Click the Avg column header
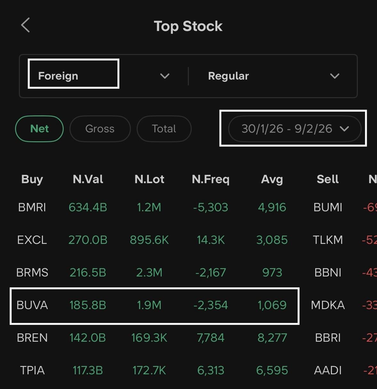 click(x=272, y=179)
